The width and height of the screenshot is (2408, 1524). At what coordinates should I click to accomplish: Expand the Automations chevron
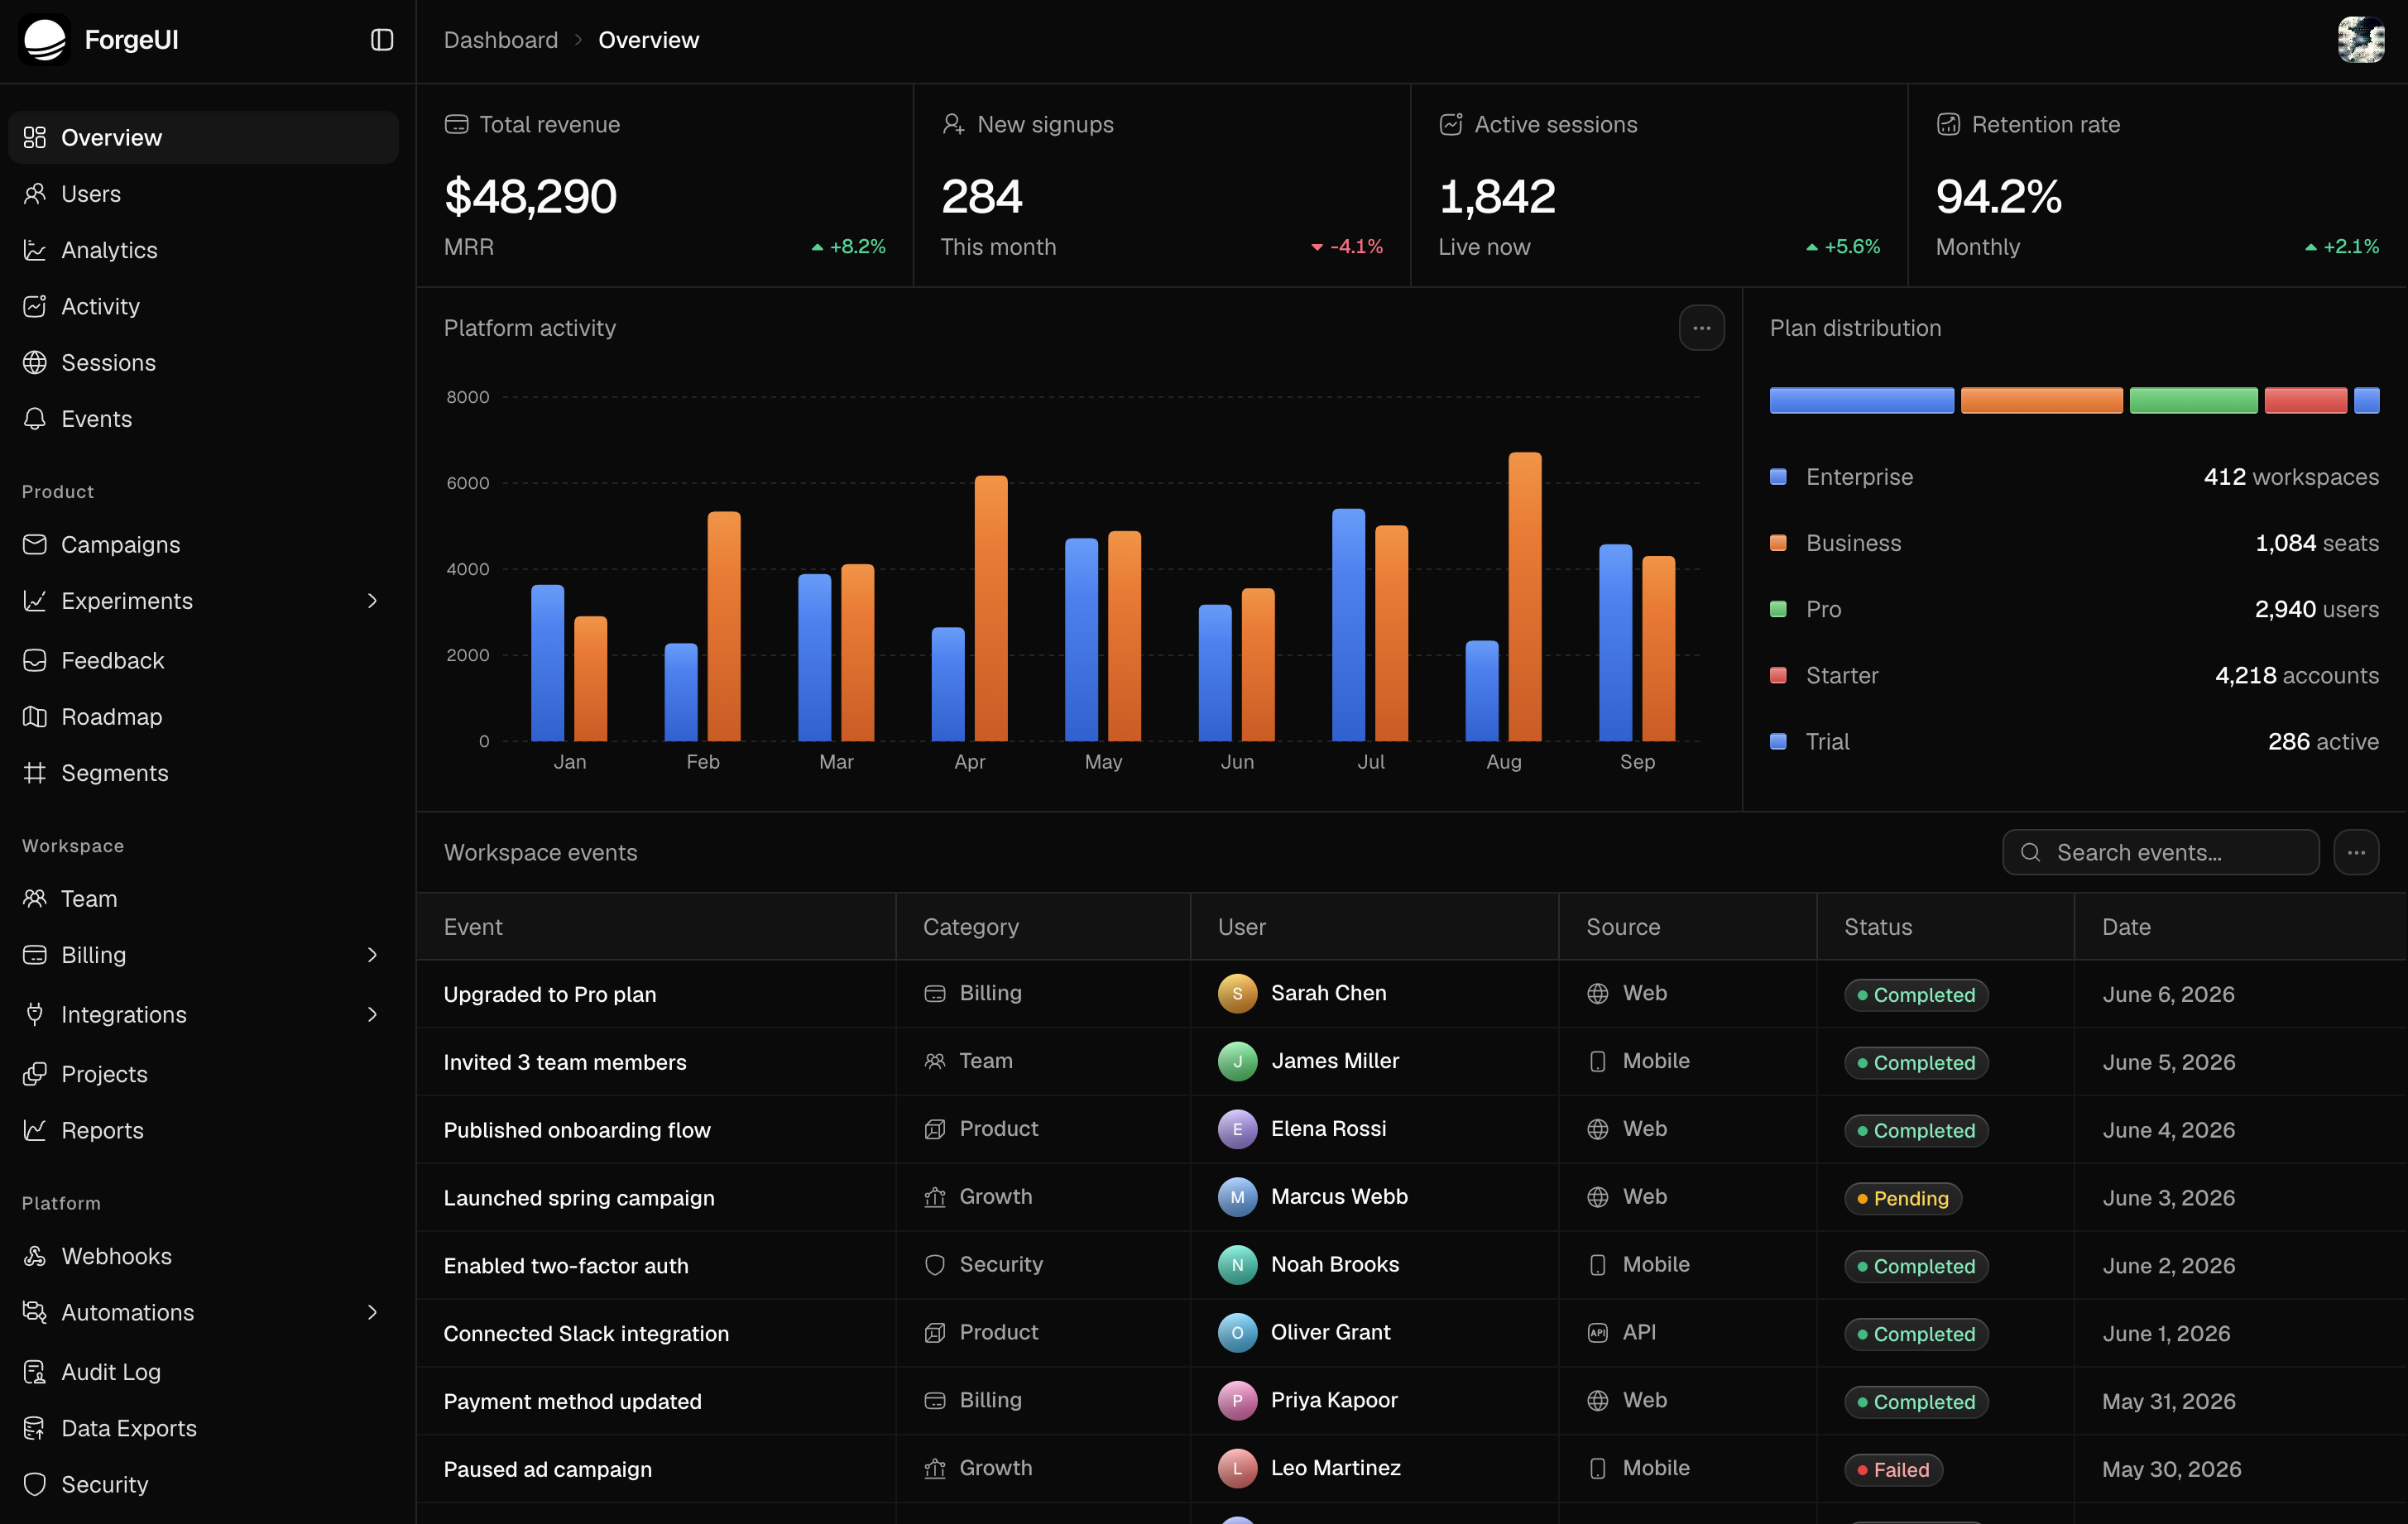click(x=372, y=1312)
